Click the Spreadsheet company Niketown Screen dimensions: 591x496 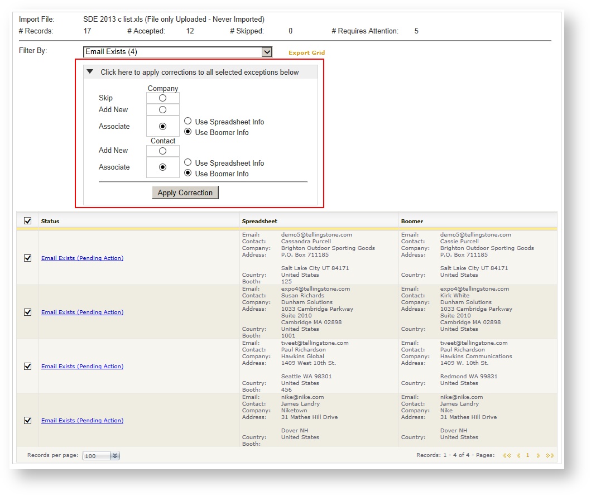[294, 411]
